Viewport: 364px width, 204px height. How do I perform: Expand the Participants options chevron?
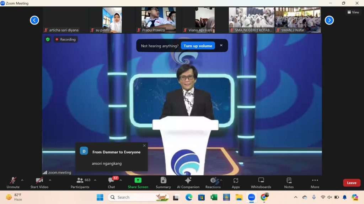tap(95, 180)
